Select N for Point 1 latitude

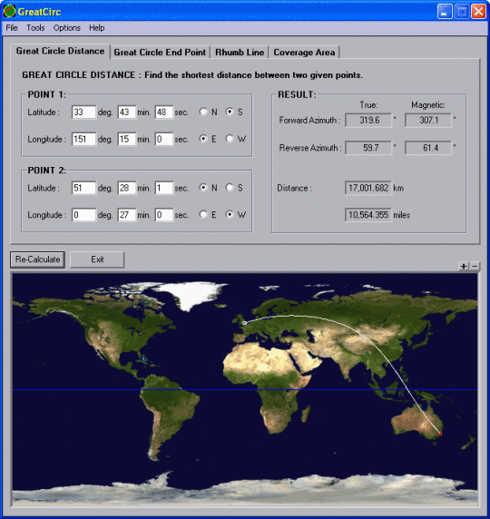coord(203,112)
